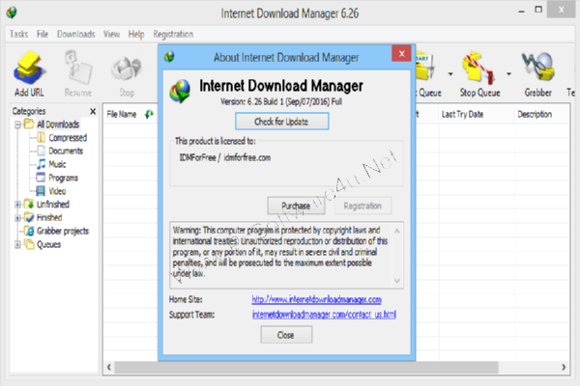Click the icon in About dialog title bar
This screenshot has width=580, height=386.
coord(169,57)
